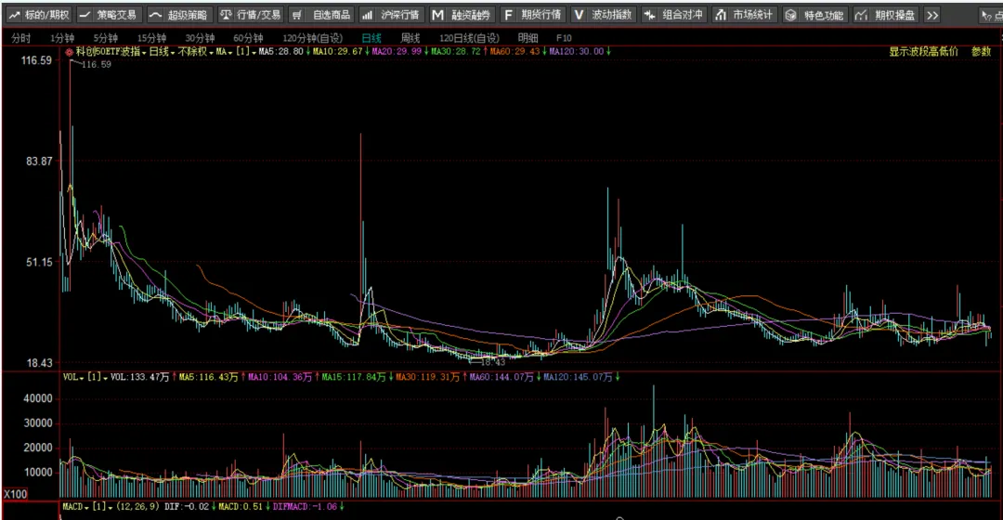
Task: Open 特色功能 with the cube icon
Action: coord(815,15)
